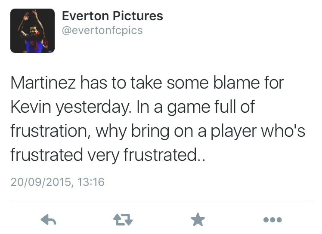322x234 pixels.
Task: Tap the curved reply arrow icon
Action: pyautogui.click(x=49, y=220)
